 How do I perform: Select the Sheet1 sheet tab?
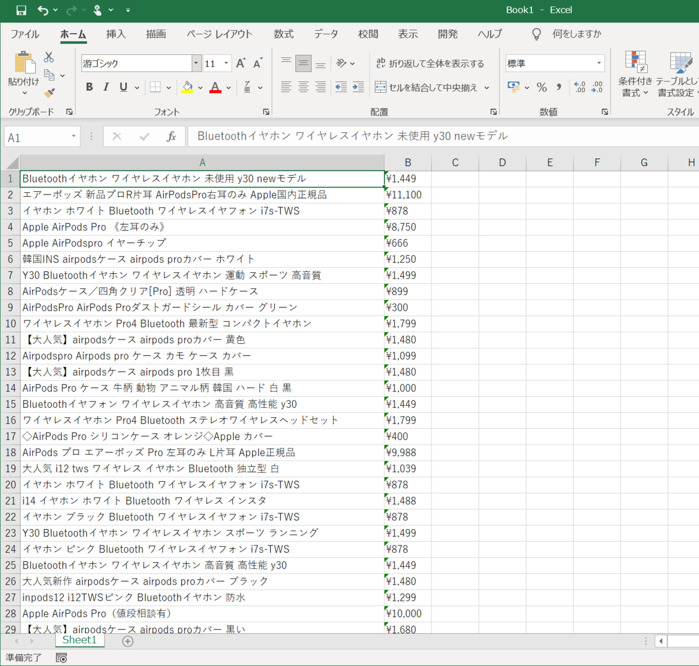click(x=80, y=640)
